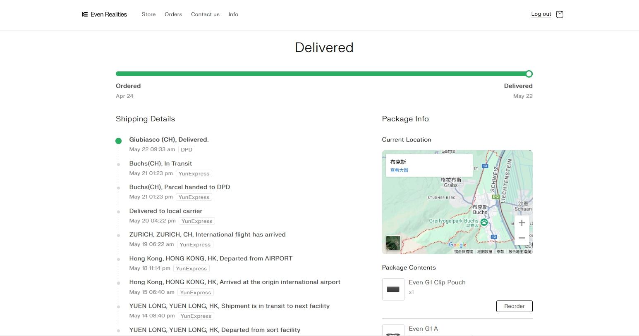This screenshot has height=336, width=639.
Task: Click the Grabs town label on map
Action: pos(451,182)
